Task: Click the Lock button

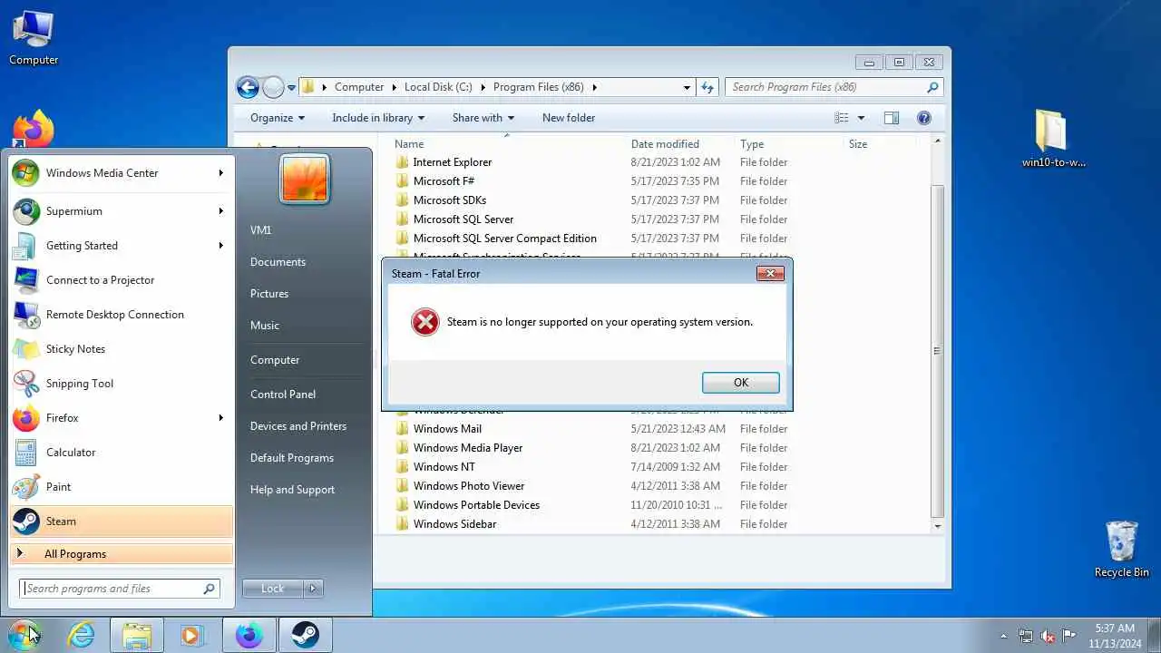Action: (x=273, y=589)
